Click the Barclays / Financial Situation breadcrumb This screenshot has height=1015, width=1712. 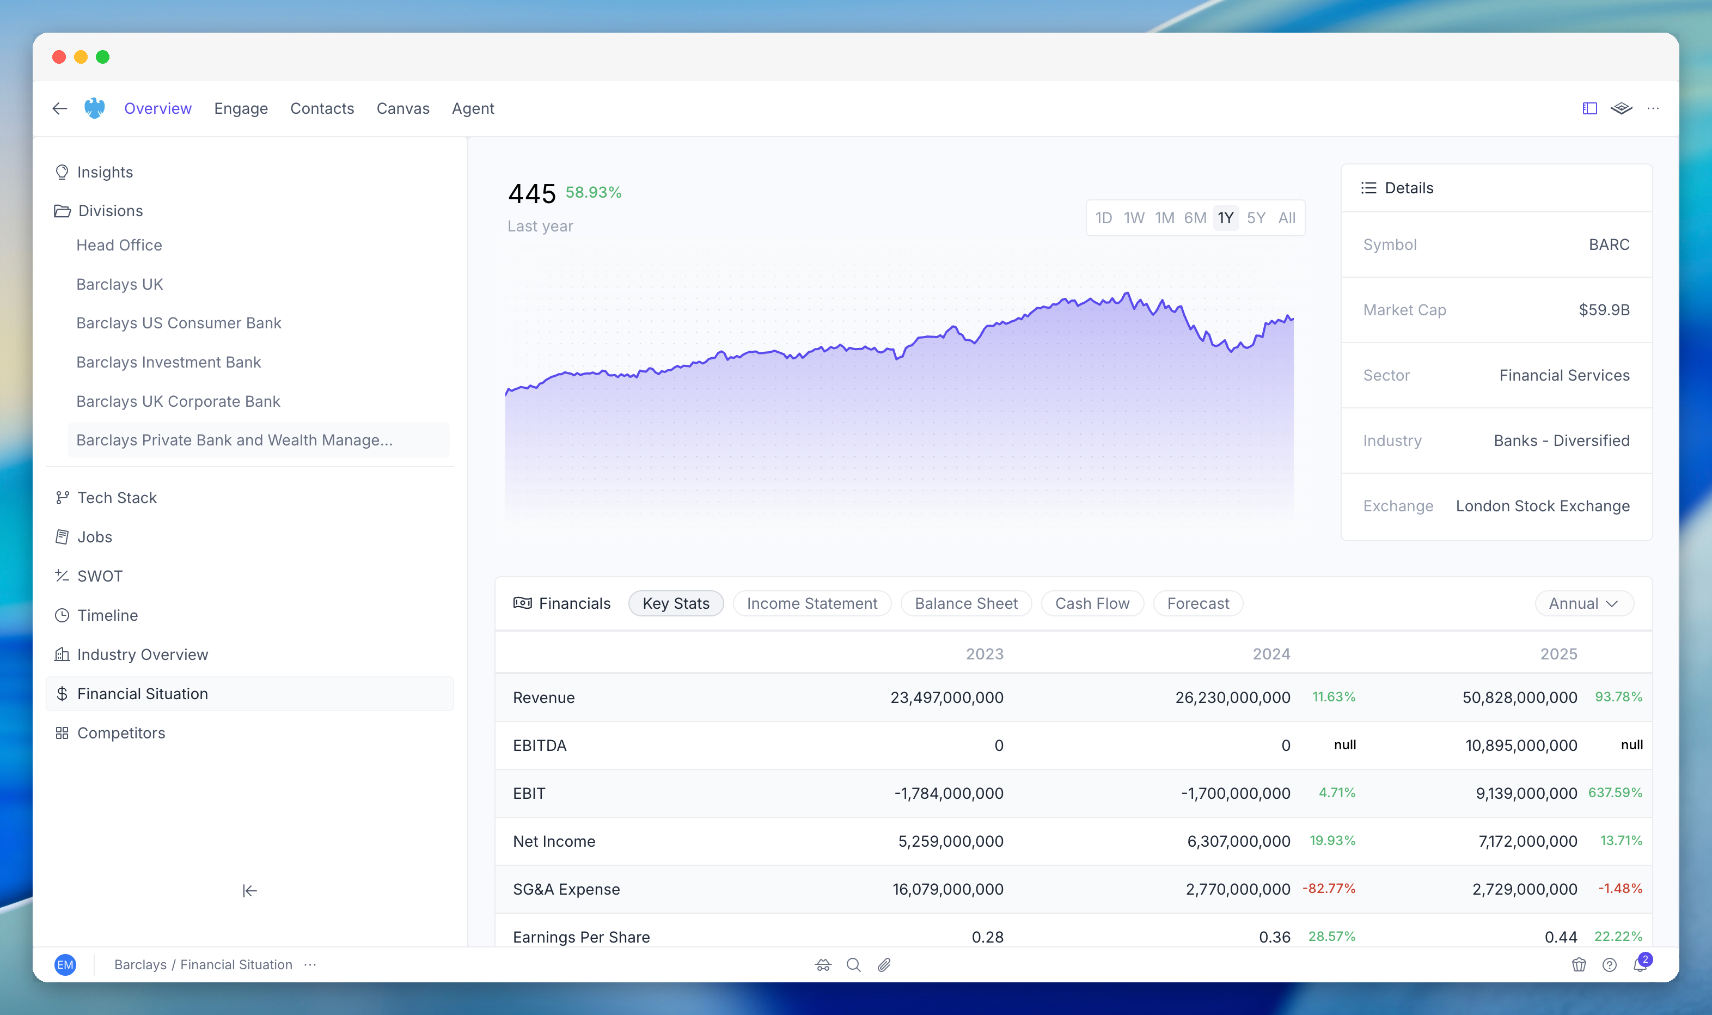click(203, 965)
